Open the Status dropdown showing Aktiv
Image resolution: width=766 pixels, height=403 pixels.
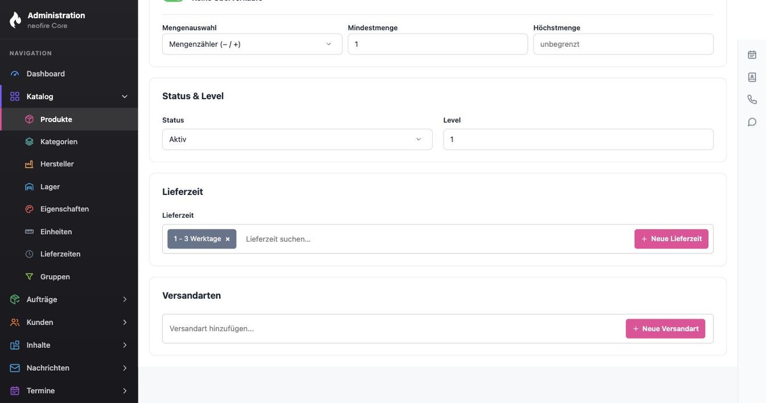[x=297, y=139]
